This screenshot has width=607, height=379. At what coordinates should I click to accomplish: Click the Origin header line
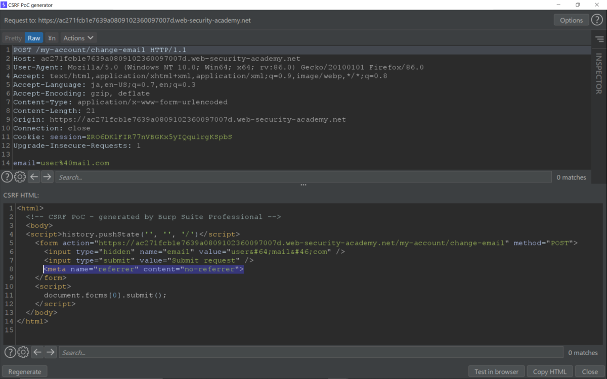[180, 120]
